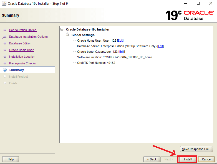Viewport: 217px width, 164px height.
Task: Collapse the Oracle Database 19c Installer node
Action: coord(62,29)
